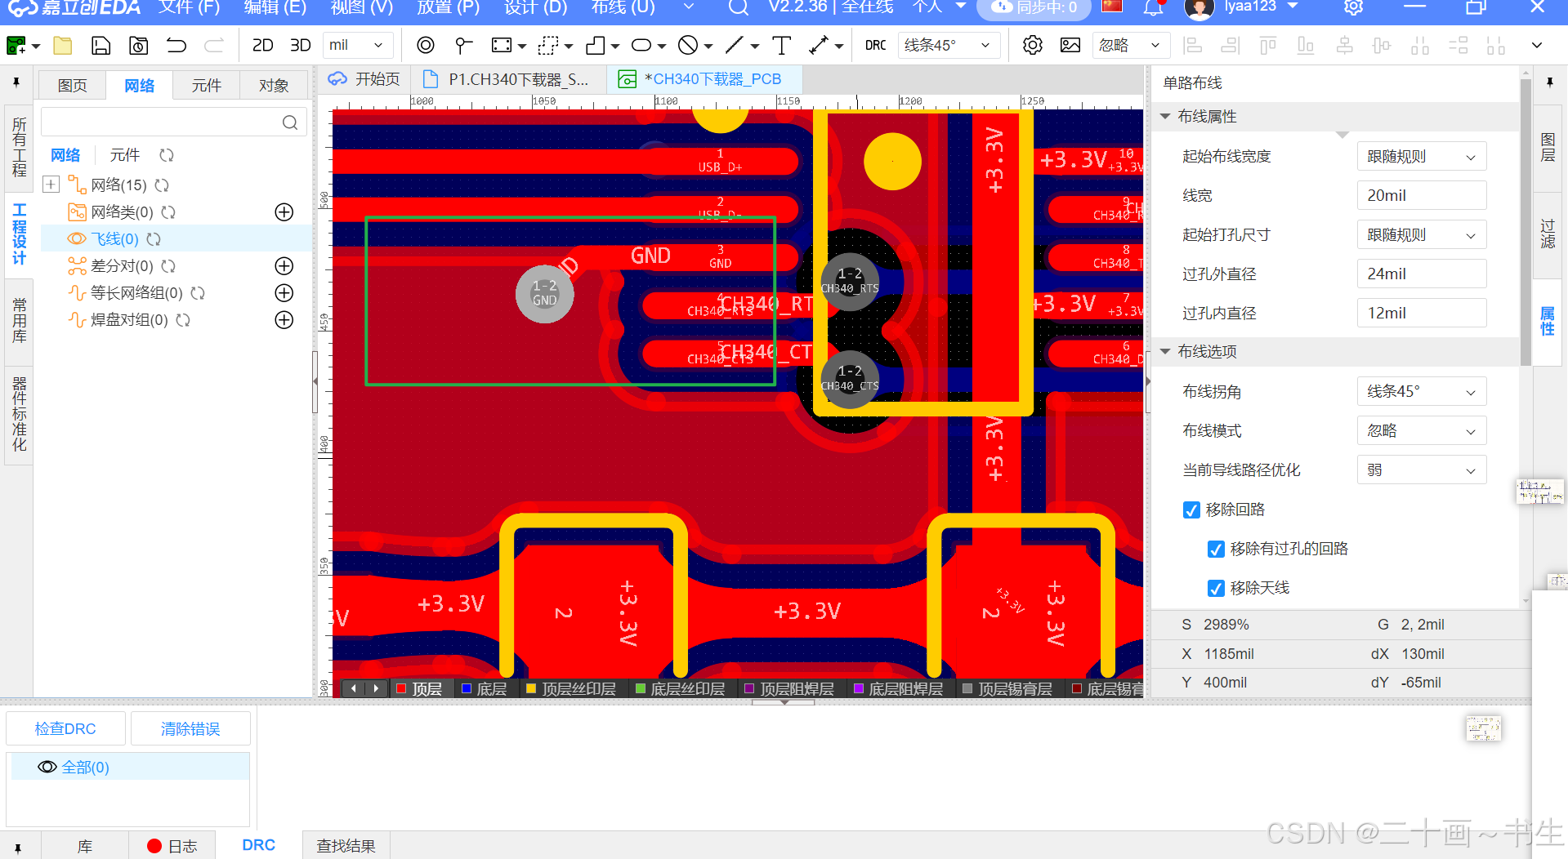Select the line drawing tool
Image resolution: width=1568 pixels, height=859 pixels.
(x=735, y=46)
